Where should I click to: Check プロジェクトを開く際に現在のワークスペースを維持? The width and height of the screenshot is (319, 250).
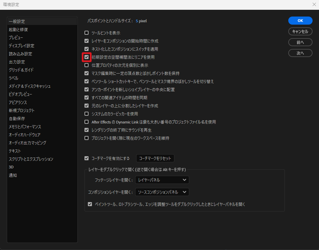pos(87,138)
